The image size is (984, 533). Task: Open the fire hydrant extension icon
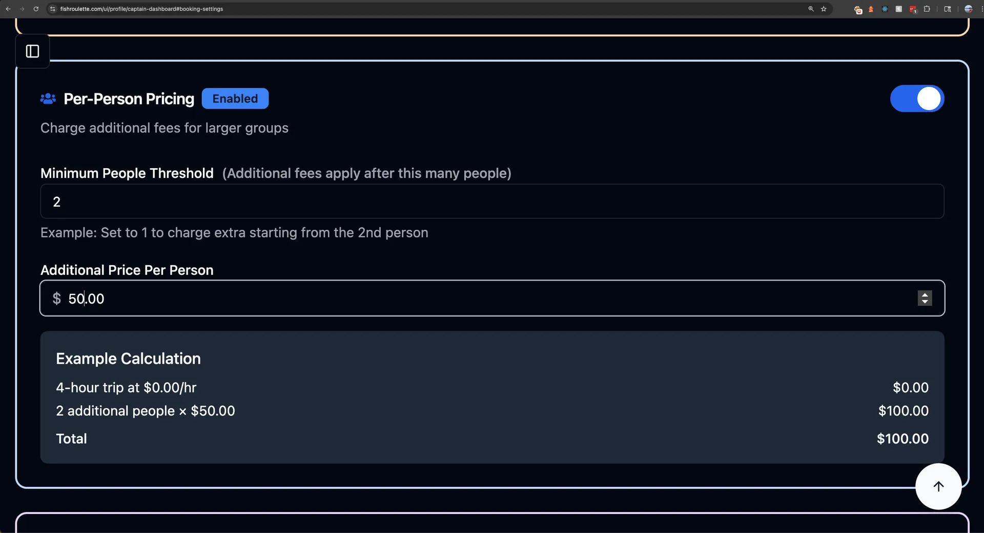[871, 9]
